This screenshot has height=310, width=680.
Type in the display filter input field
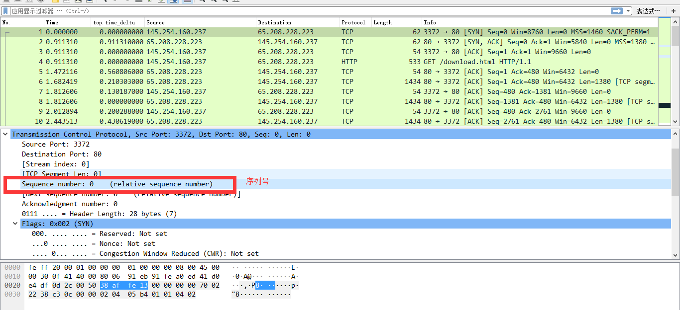tap(199, 10)
